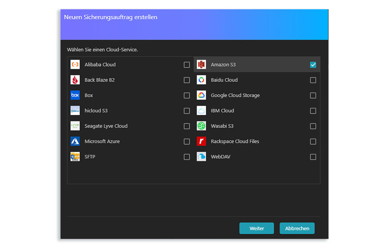Viewport: 389px width, 252px height.
Task: Pick the WebDAV cloud icon
Action: [201, 157]
